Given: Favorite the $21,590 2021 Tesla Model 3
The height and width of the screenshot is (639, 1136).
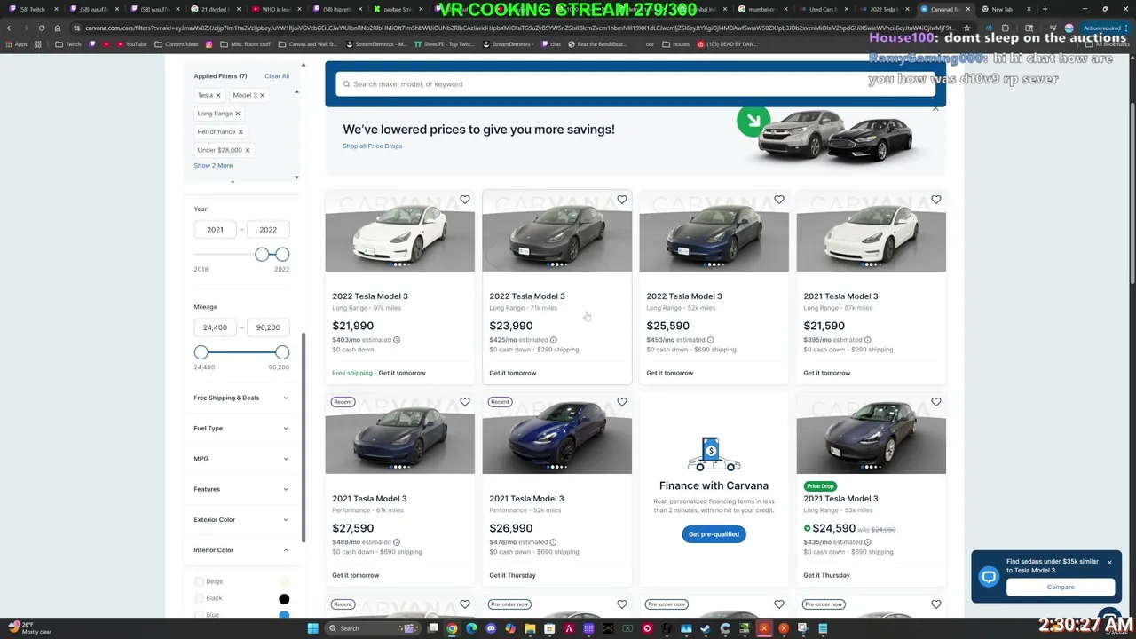Looking at the screenshot, I should [936, 200].
